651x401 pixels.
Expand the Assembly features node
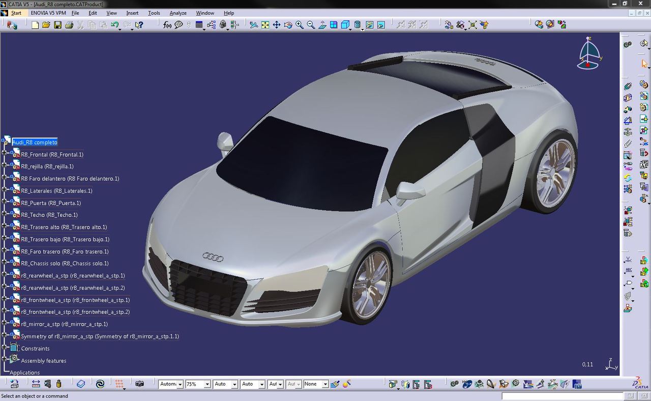[4, 359]
